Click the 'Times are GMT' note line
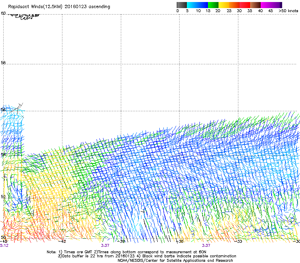The image size is (300, 263). click(x=126, y=252)
